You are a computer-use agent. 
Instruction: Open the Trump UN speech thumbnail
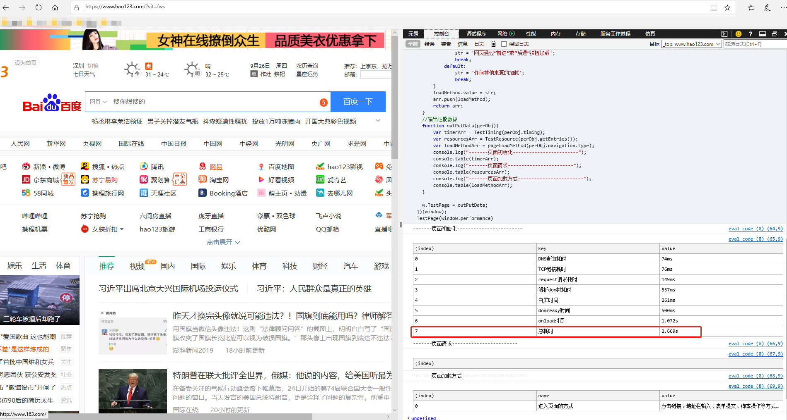tap(133, 391)
